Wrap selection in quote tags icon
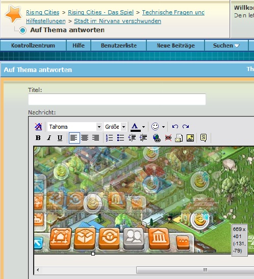Image resolution: width=254 pixels, height=279 pixels. pos(204,138)
